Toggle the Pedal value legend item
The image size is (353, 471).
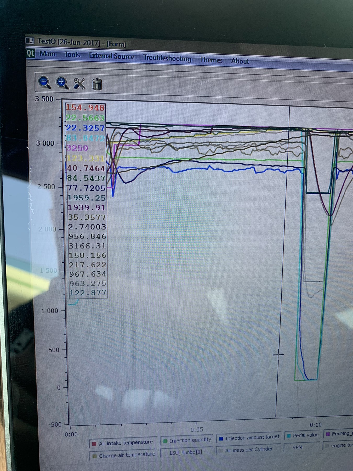coord(303,435)
